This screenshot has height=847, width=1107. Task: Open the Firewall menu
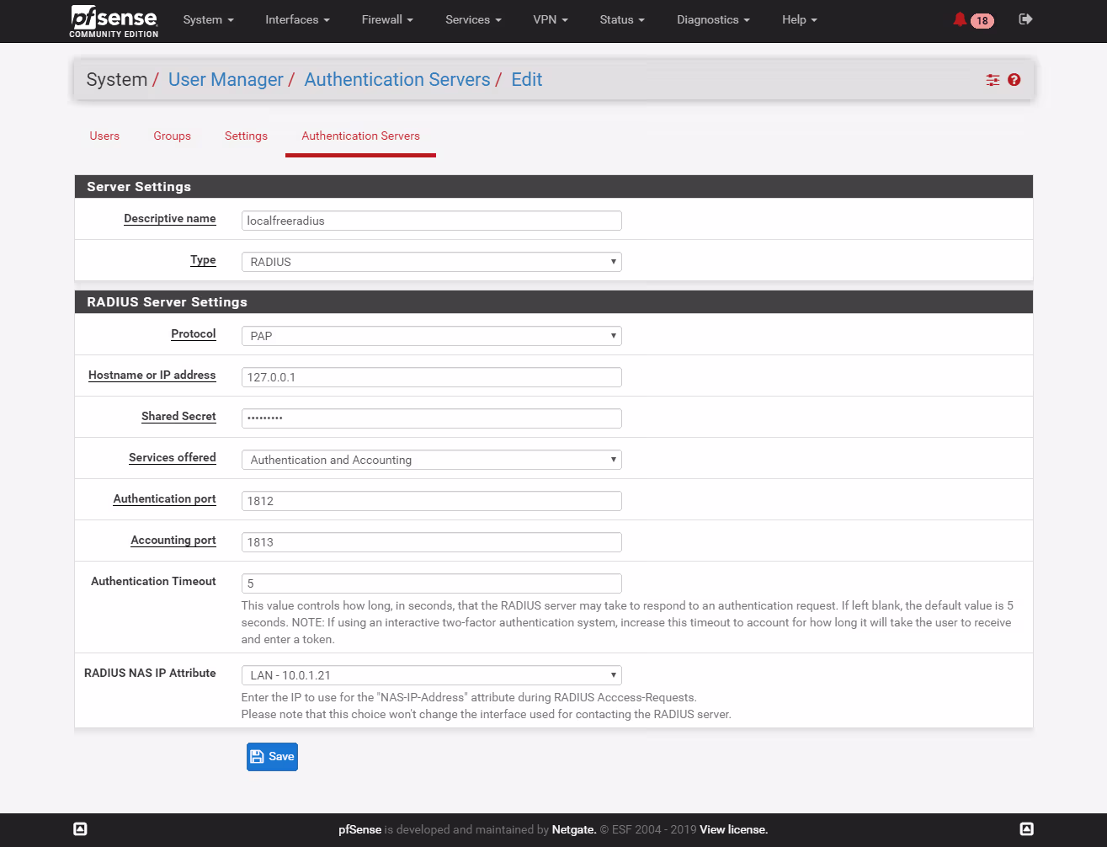tap(386, 19)
